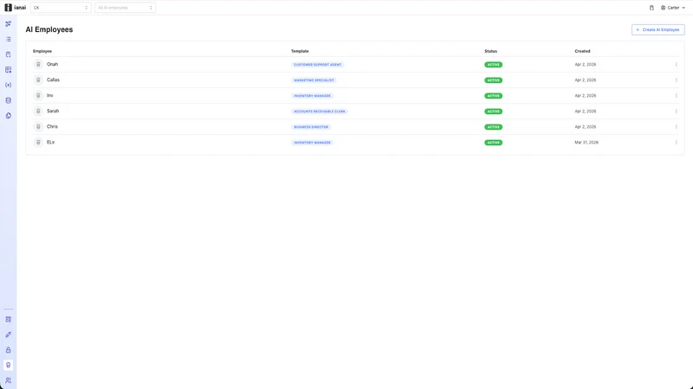Click the Mar 31, 2026 created date

click(x=586, y=143)
